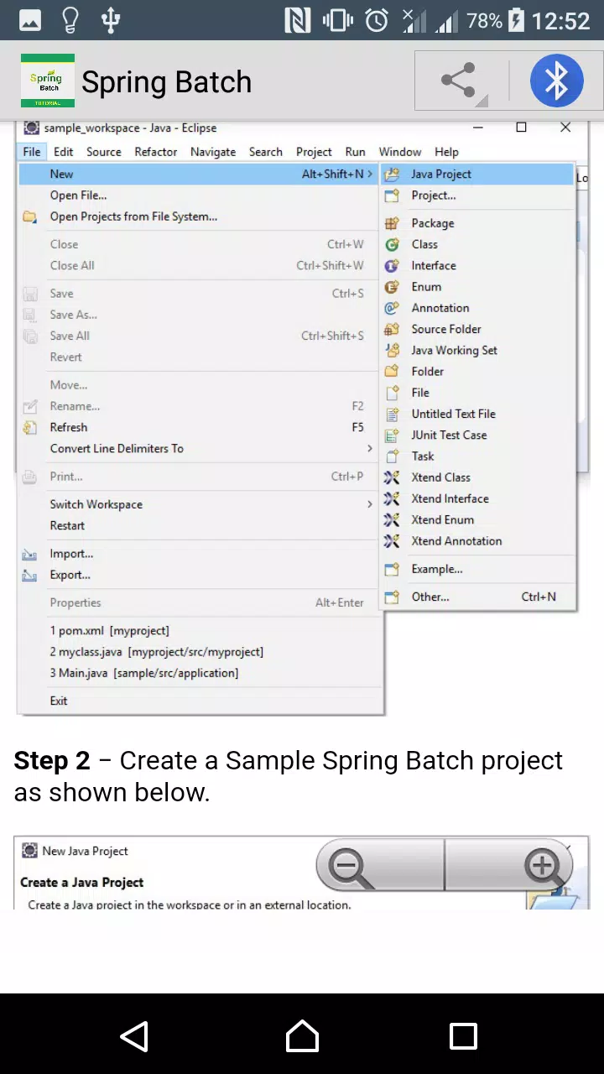Tap the share icon in header
This screenshot has width=604, height=1074.
pos(459,81)
